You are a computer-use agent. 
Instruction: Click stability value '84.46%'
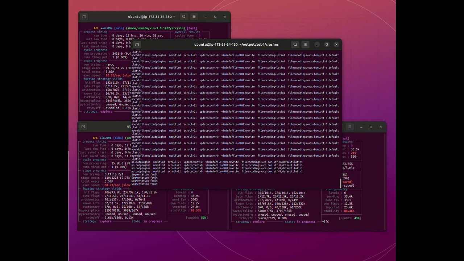(x=349, y=211)
